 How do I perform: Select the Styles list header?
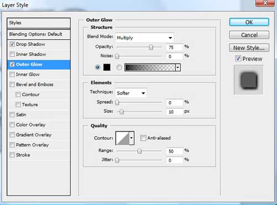point(39,23)
